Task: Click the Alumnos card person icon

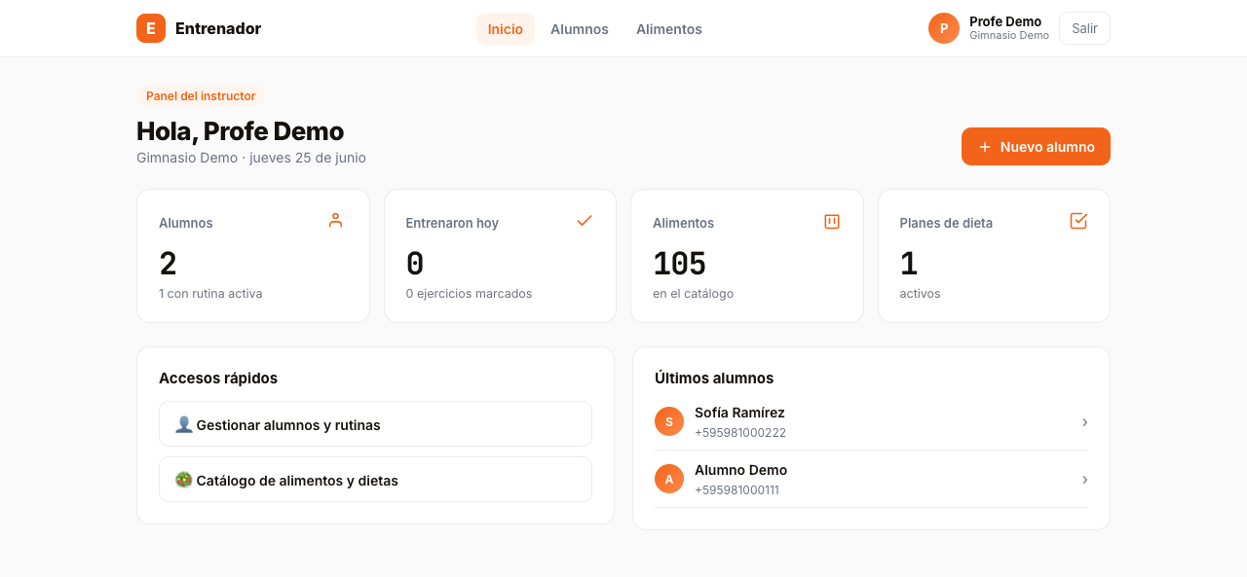Action: (336, 221)
